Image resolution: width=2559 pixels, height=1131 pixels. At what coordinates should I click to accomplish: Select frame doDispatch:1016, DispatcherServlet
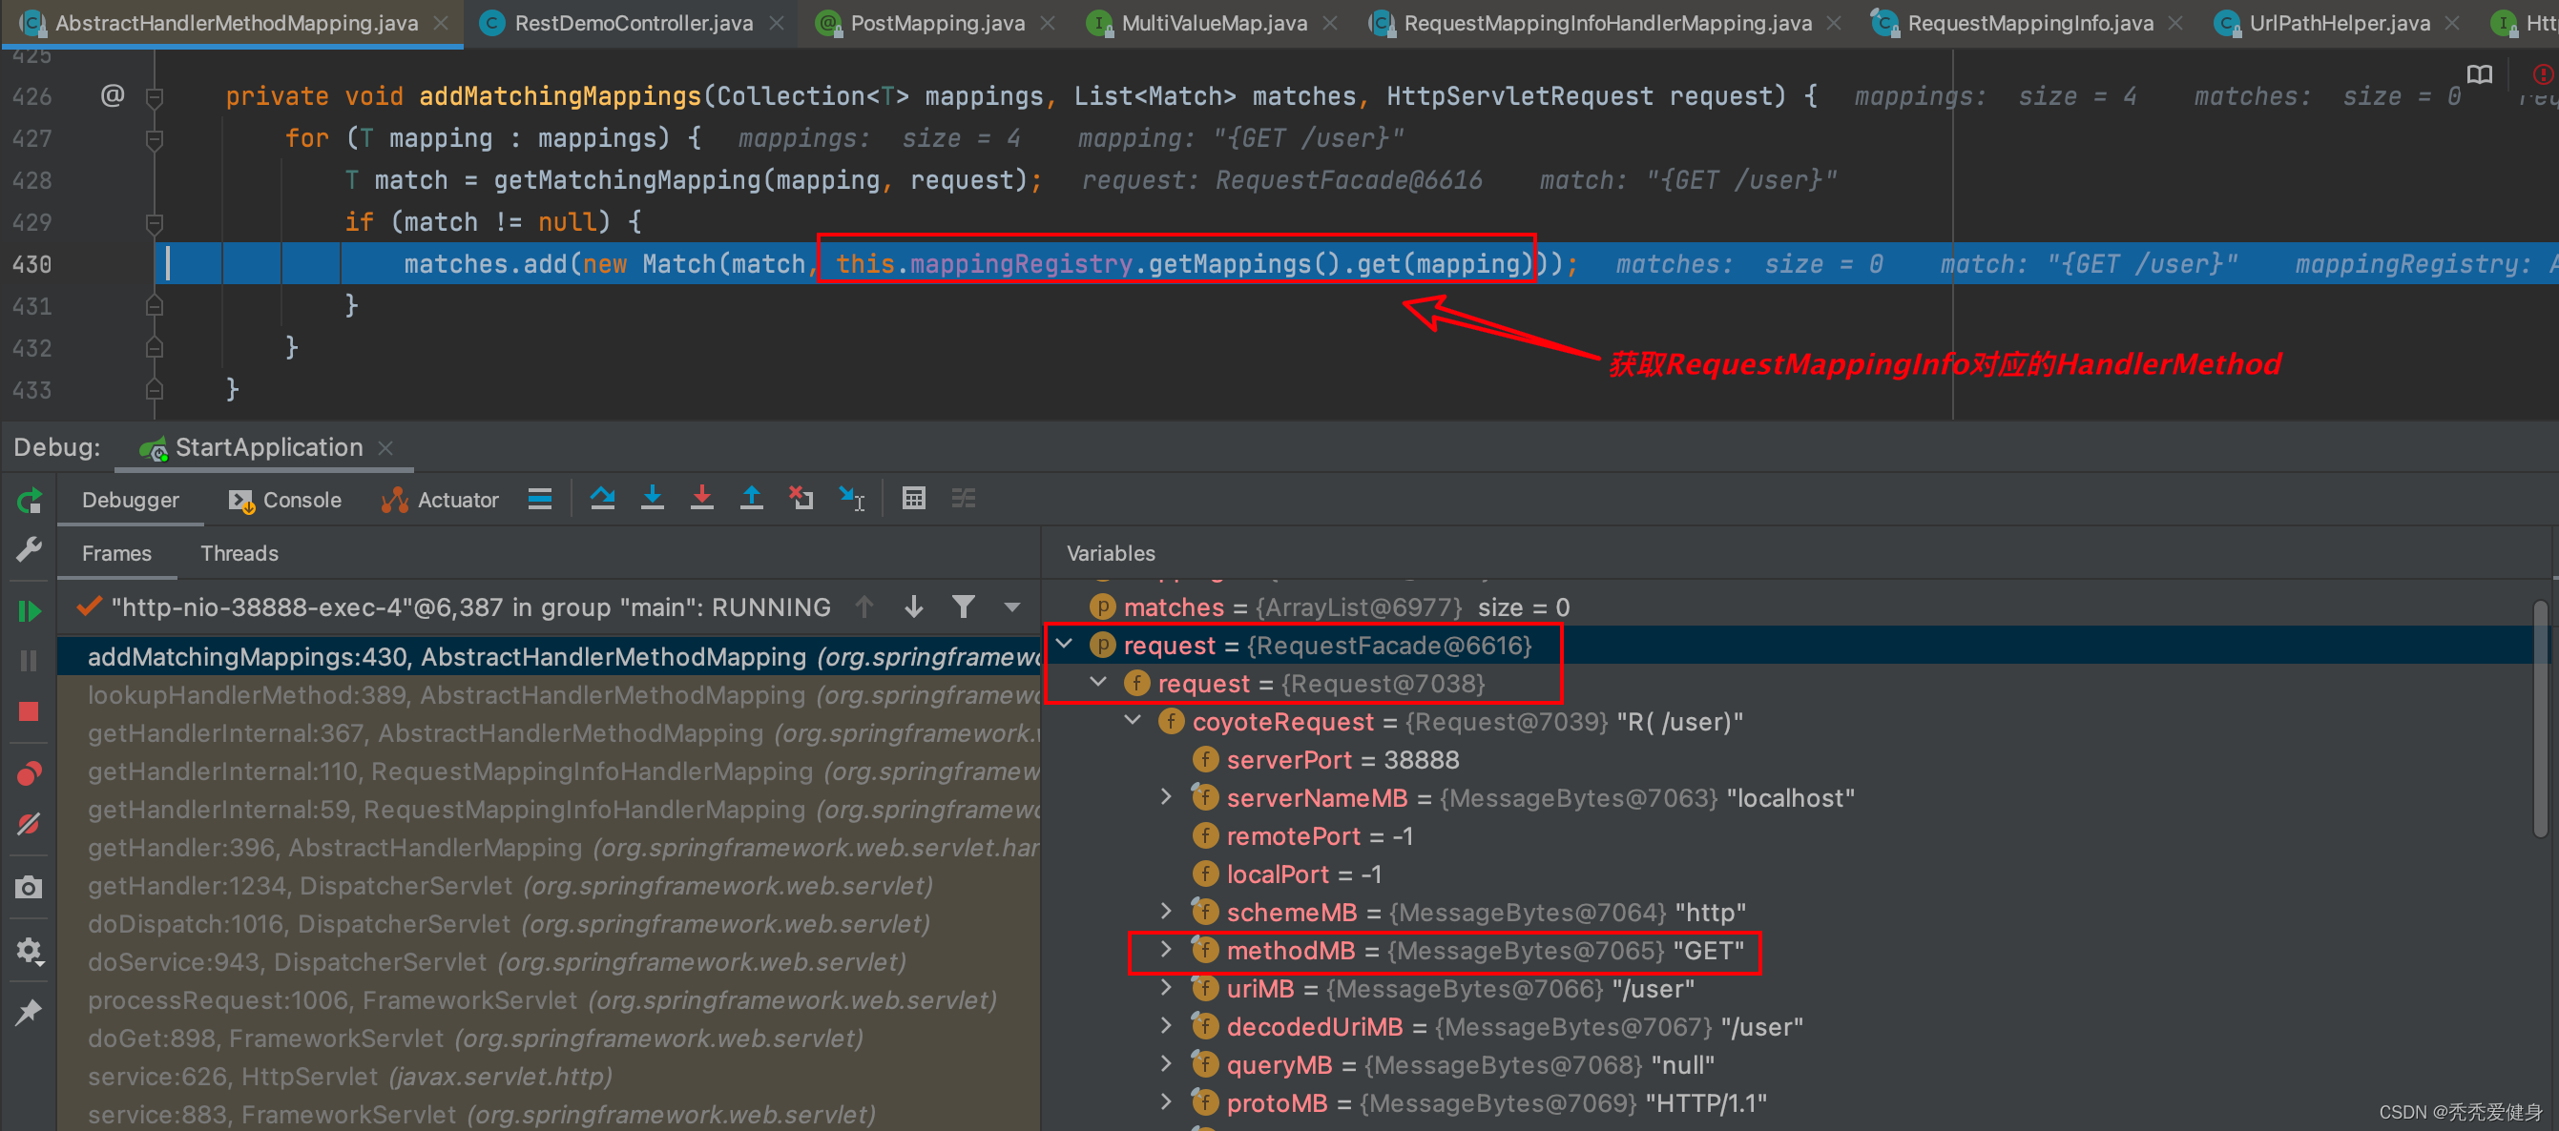click(549, 923)
